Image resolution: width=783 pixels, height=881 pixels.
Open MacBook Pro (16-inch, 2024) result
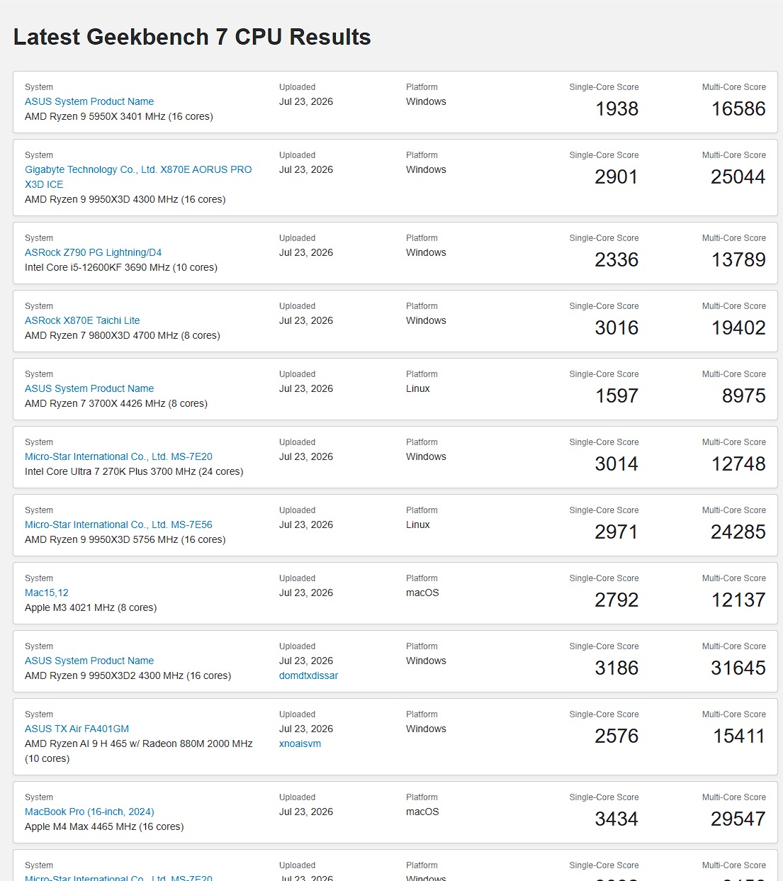(x=89, y=812)
